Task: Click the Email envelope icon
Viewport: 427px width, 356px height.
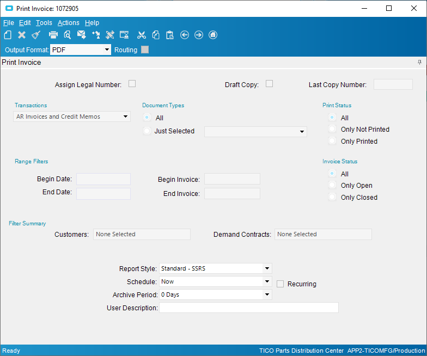Action: (x=82, y=35)
